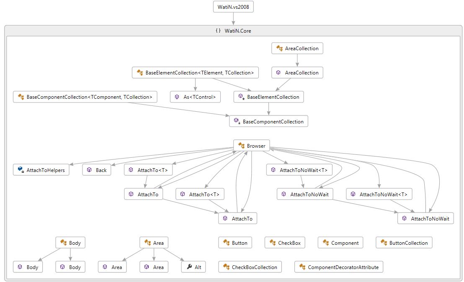Select Area method node next to Body method

[112, 267]
